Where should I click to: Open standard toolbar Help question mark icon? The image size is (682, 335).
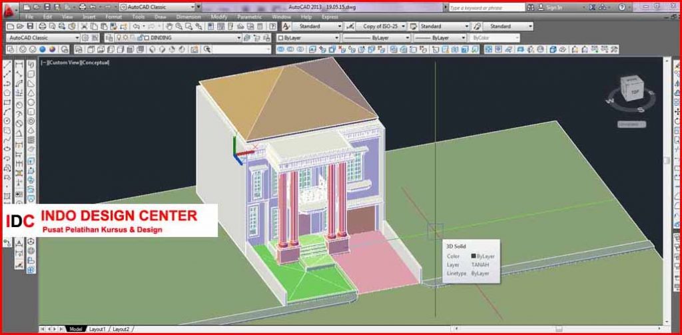272,27
